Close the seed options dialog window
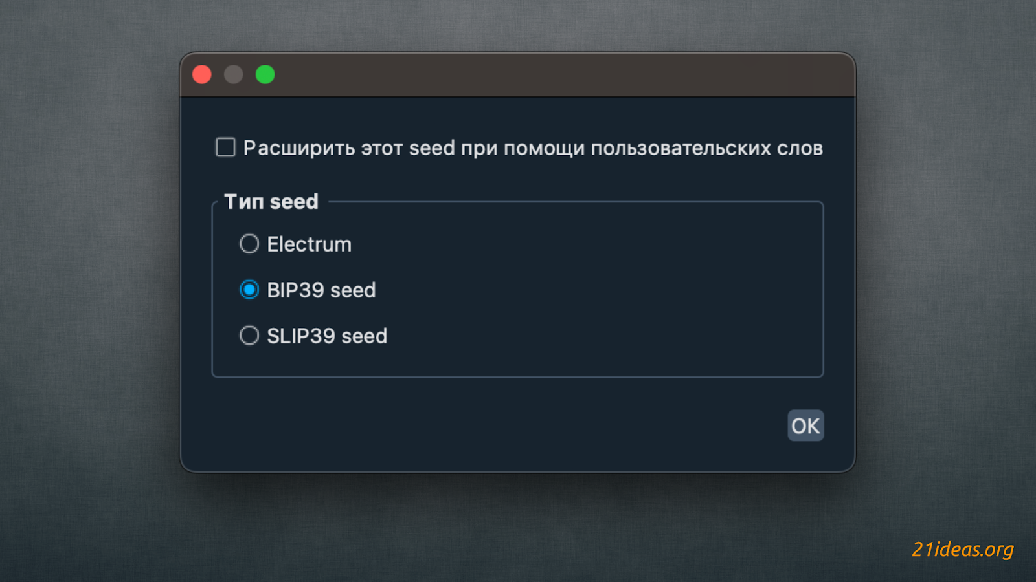1036x582 pixels. pyautogui.click(x=202, y=75)
